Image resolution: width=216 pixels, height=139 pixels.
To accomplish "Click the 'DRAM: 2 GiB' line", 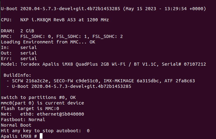I will 18,31.
